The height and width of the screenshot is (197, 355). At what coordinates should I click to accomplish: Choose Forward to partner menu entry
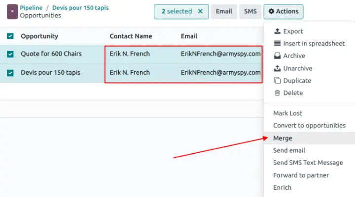click(301, 175)
